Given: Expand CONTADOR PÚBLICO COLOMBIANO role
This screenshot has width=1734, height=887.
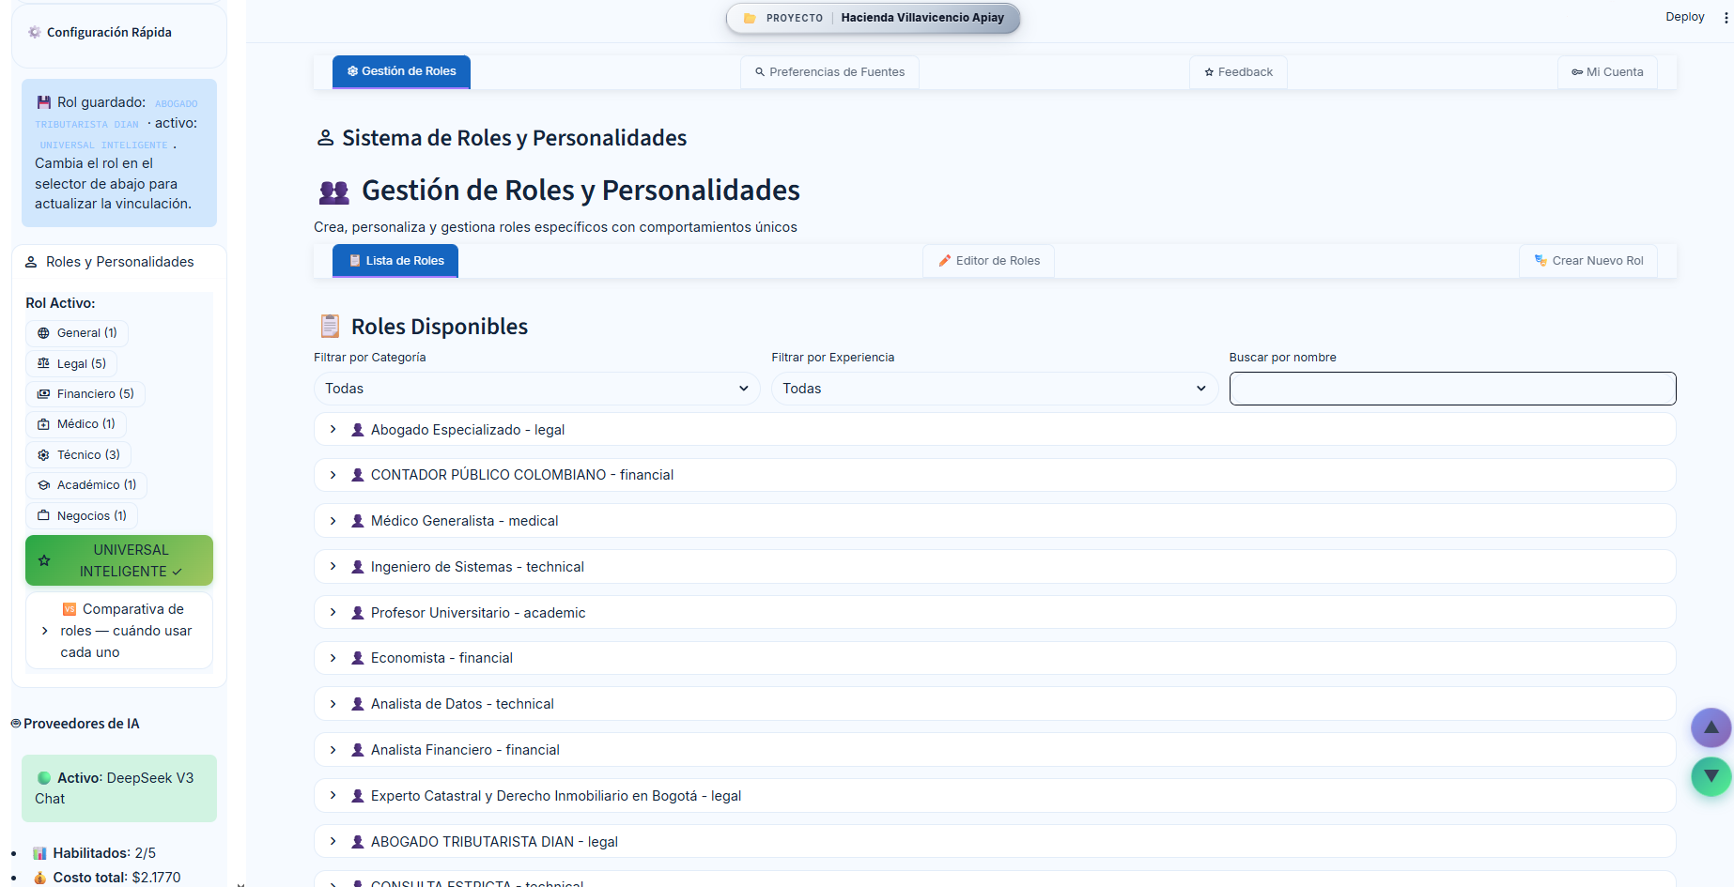Looking at the screenshot, I should (995, 475).
